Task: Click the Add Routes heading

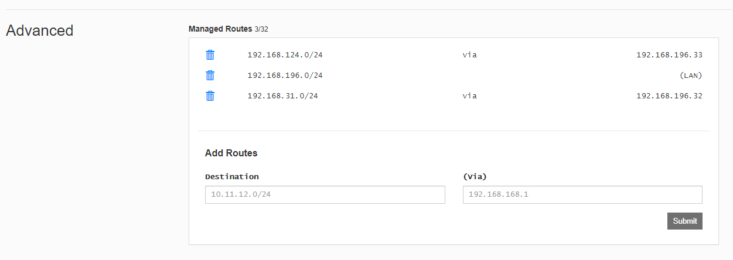Action: point(231,153)
